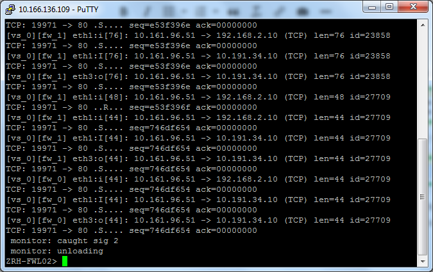Click the TCP line with ..R... flag
This screenshot has width=433, height=272.
click(132, 107)
